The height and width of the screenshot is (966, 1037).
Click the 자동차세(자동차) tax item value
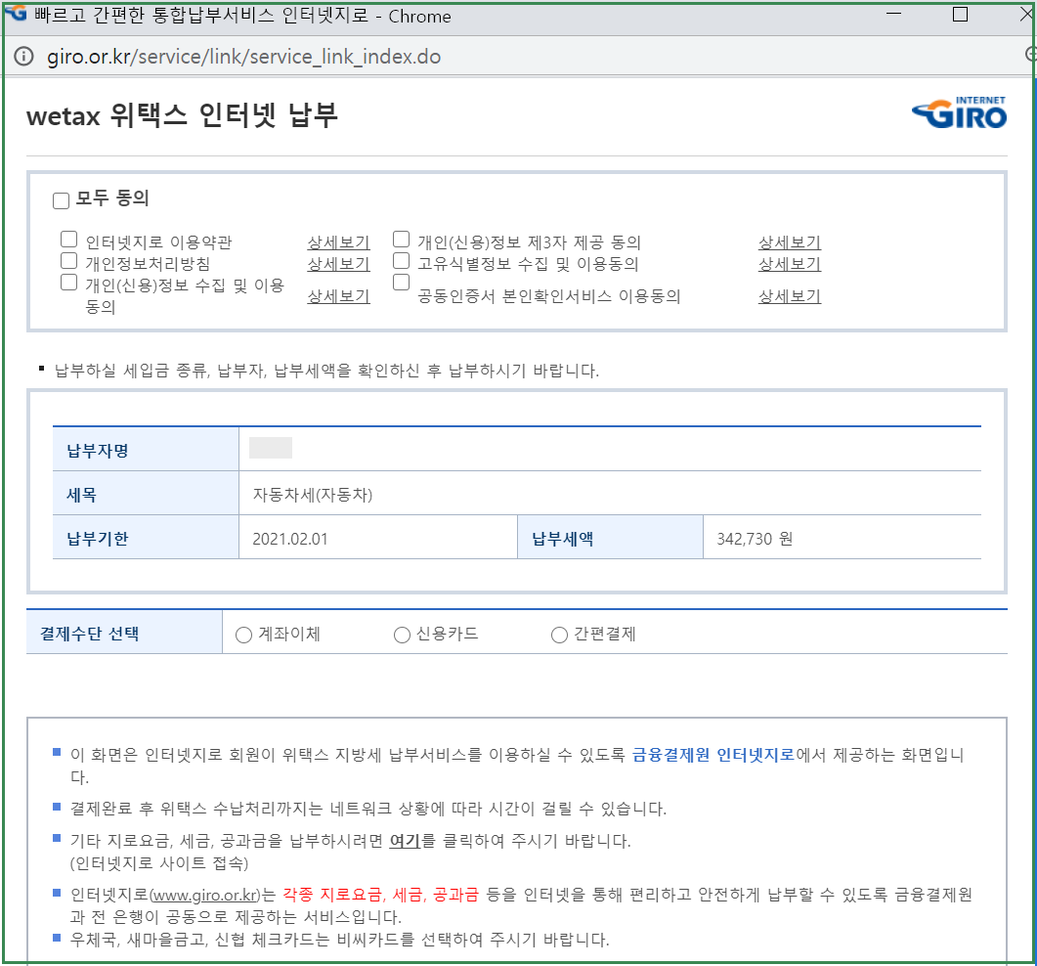312,495
